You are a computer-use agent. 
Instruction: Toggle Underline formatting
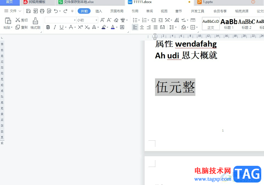[62, 27]
